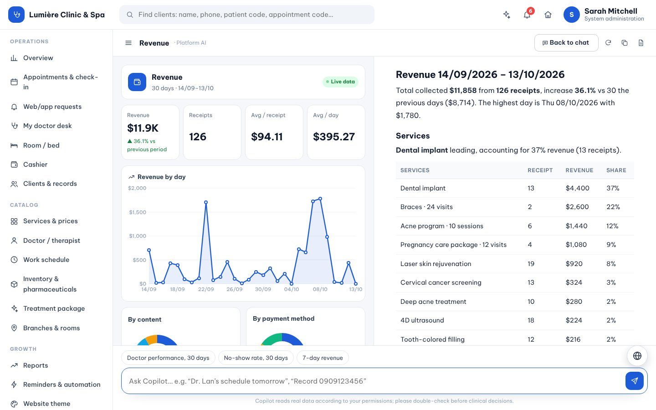This screenshot has height=410, width=656.
Task: Send message with the paper plane button
Action: (x=635, y=381)
